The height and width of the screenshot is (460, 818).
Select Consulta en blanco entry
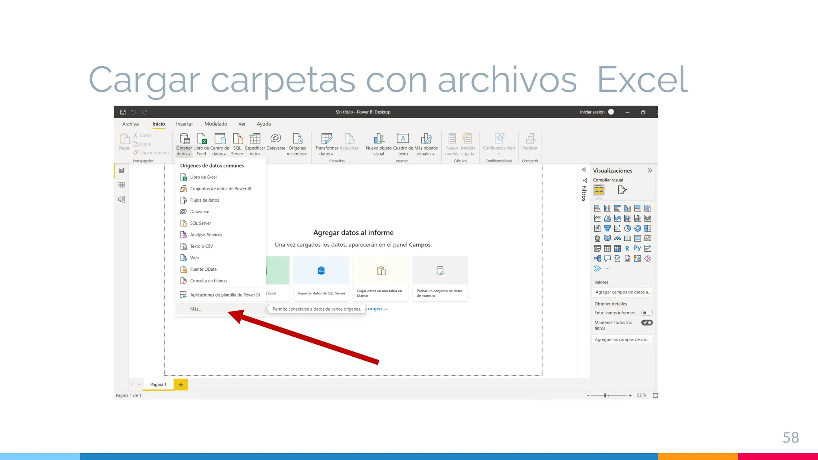pos(220,281)
